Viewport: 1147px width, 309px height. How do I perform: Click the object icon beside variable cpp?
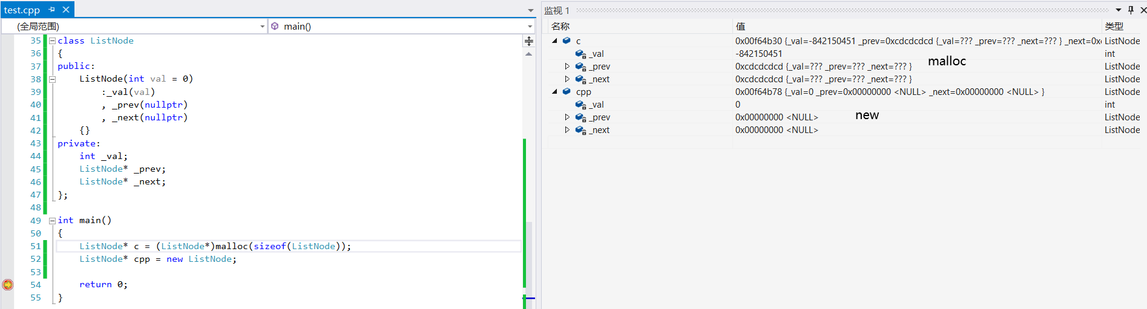(567, 91)
